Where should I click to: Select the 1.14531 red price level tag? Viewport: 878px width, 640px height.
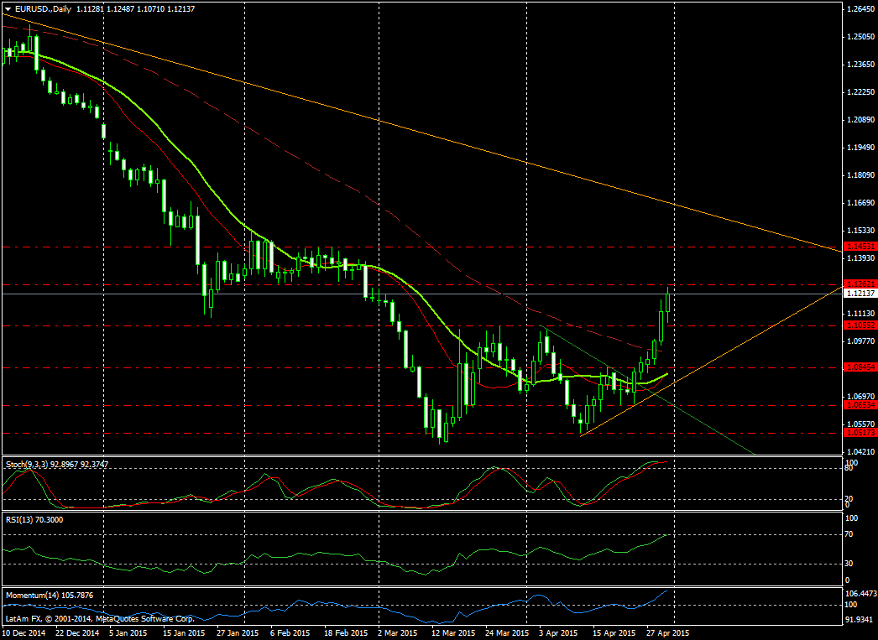pos(860,247)
